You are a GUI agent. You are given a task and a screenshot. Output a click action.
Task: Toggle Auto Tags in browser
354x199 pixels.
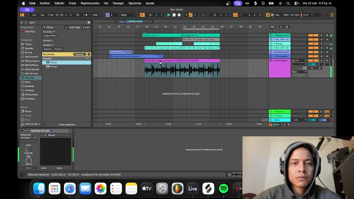click(x=72, y=27)
